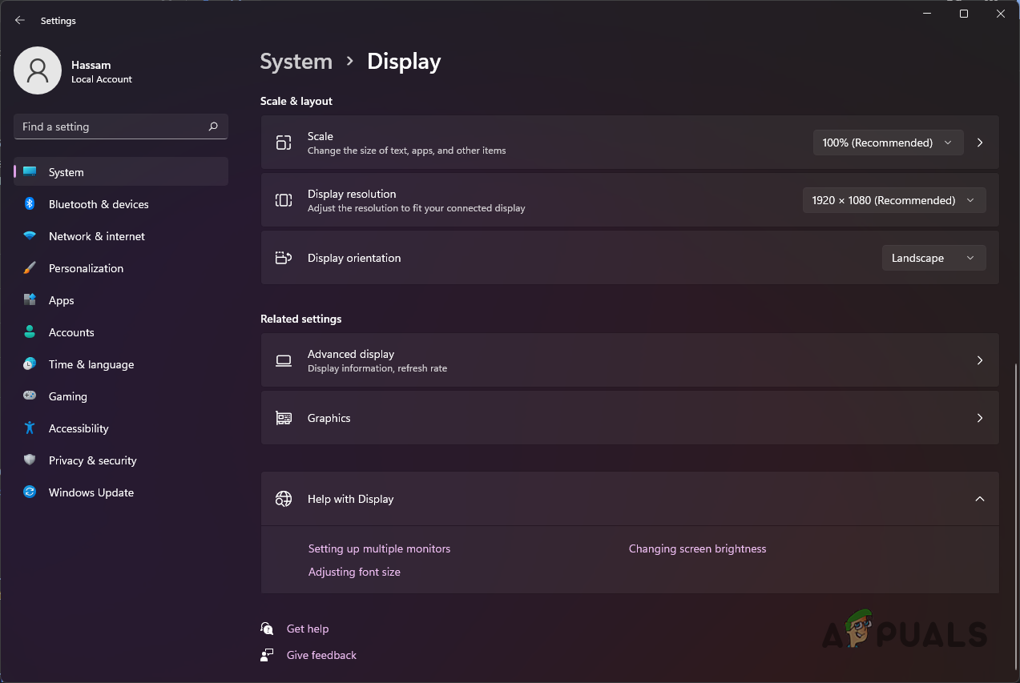Click the user profile avatar icon
The image size is (1020, 683).
[38, 70]
